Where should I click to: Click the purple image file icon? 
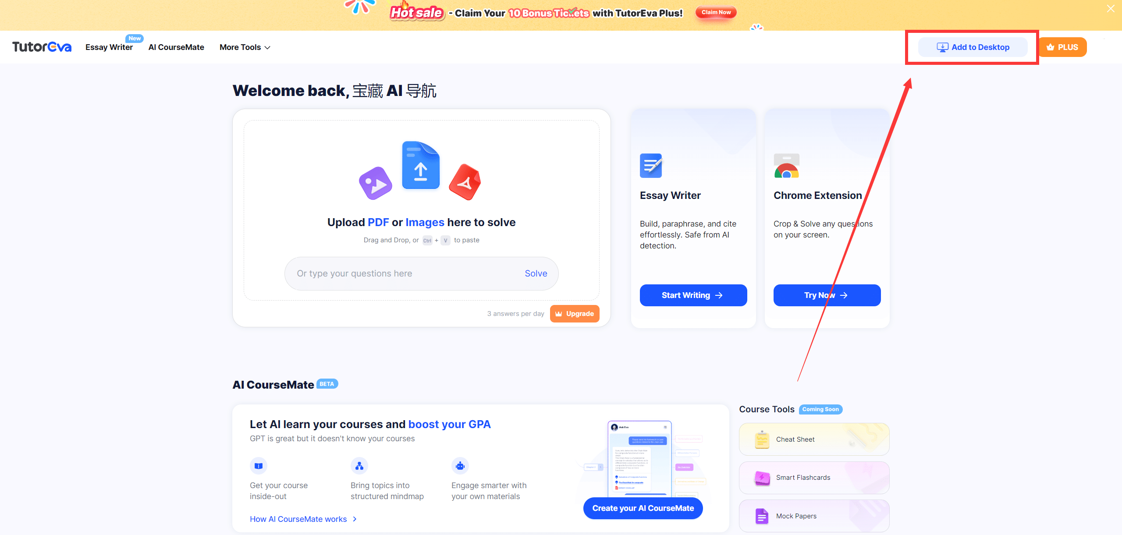point(376,183)
